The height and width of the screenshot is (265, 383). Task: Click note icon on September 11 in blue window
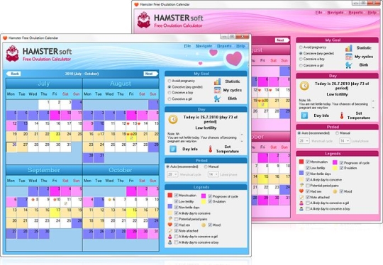[65, 203]
